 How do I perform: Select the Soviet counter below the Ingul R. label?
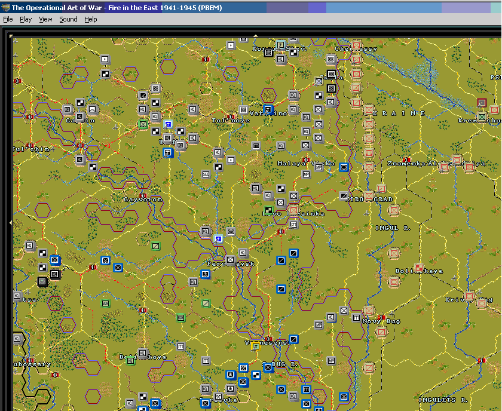pos(394,253)
